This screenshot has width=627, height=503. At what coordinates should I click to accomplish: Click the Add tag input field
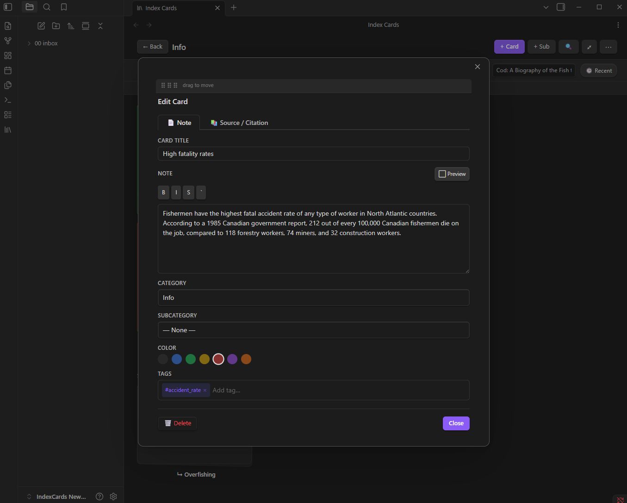click(x=339, y=390)
